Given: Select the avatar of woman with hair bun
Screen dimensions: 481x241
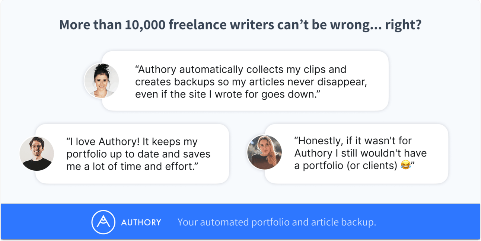Looking at the screenshot, I should coord(102,81).
